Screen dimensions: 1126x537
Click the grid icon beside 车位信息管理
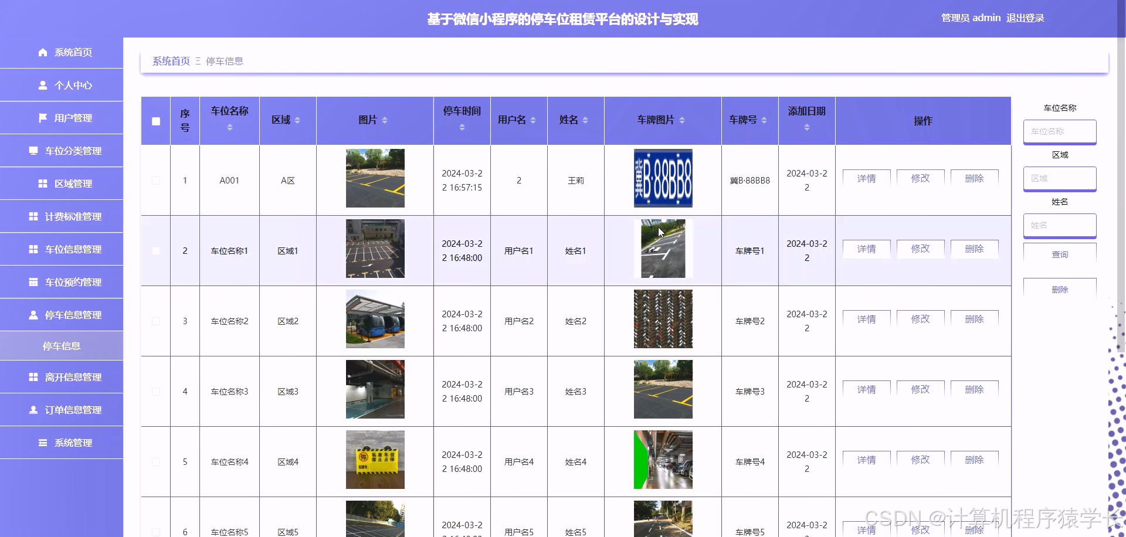[33, 249]
